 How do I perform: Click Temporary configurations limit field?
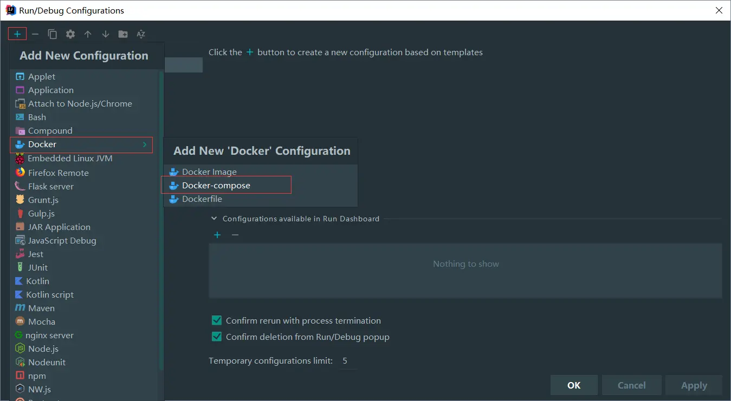[349, 361]
